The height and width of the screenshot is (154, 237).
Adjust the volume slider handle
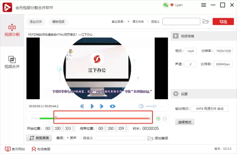click(x=154, y=106)
